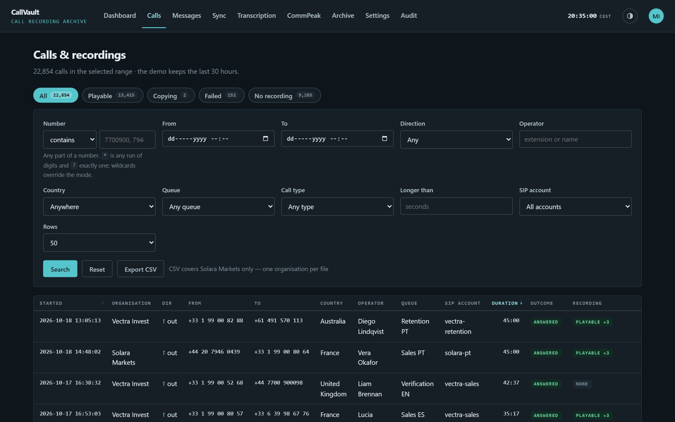Click the PLAYABLE ×3 badge for Vera Okafor
The height and width of the screenshot is (422, 675).
[x=592, y=353]
